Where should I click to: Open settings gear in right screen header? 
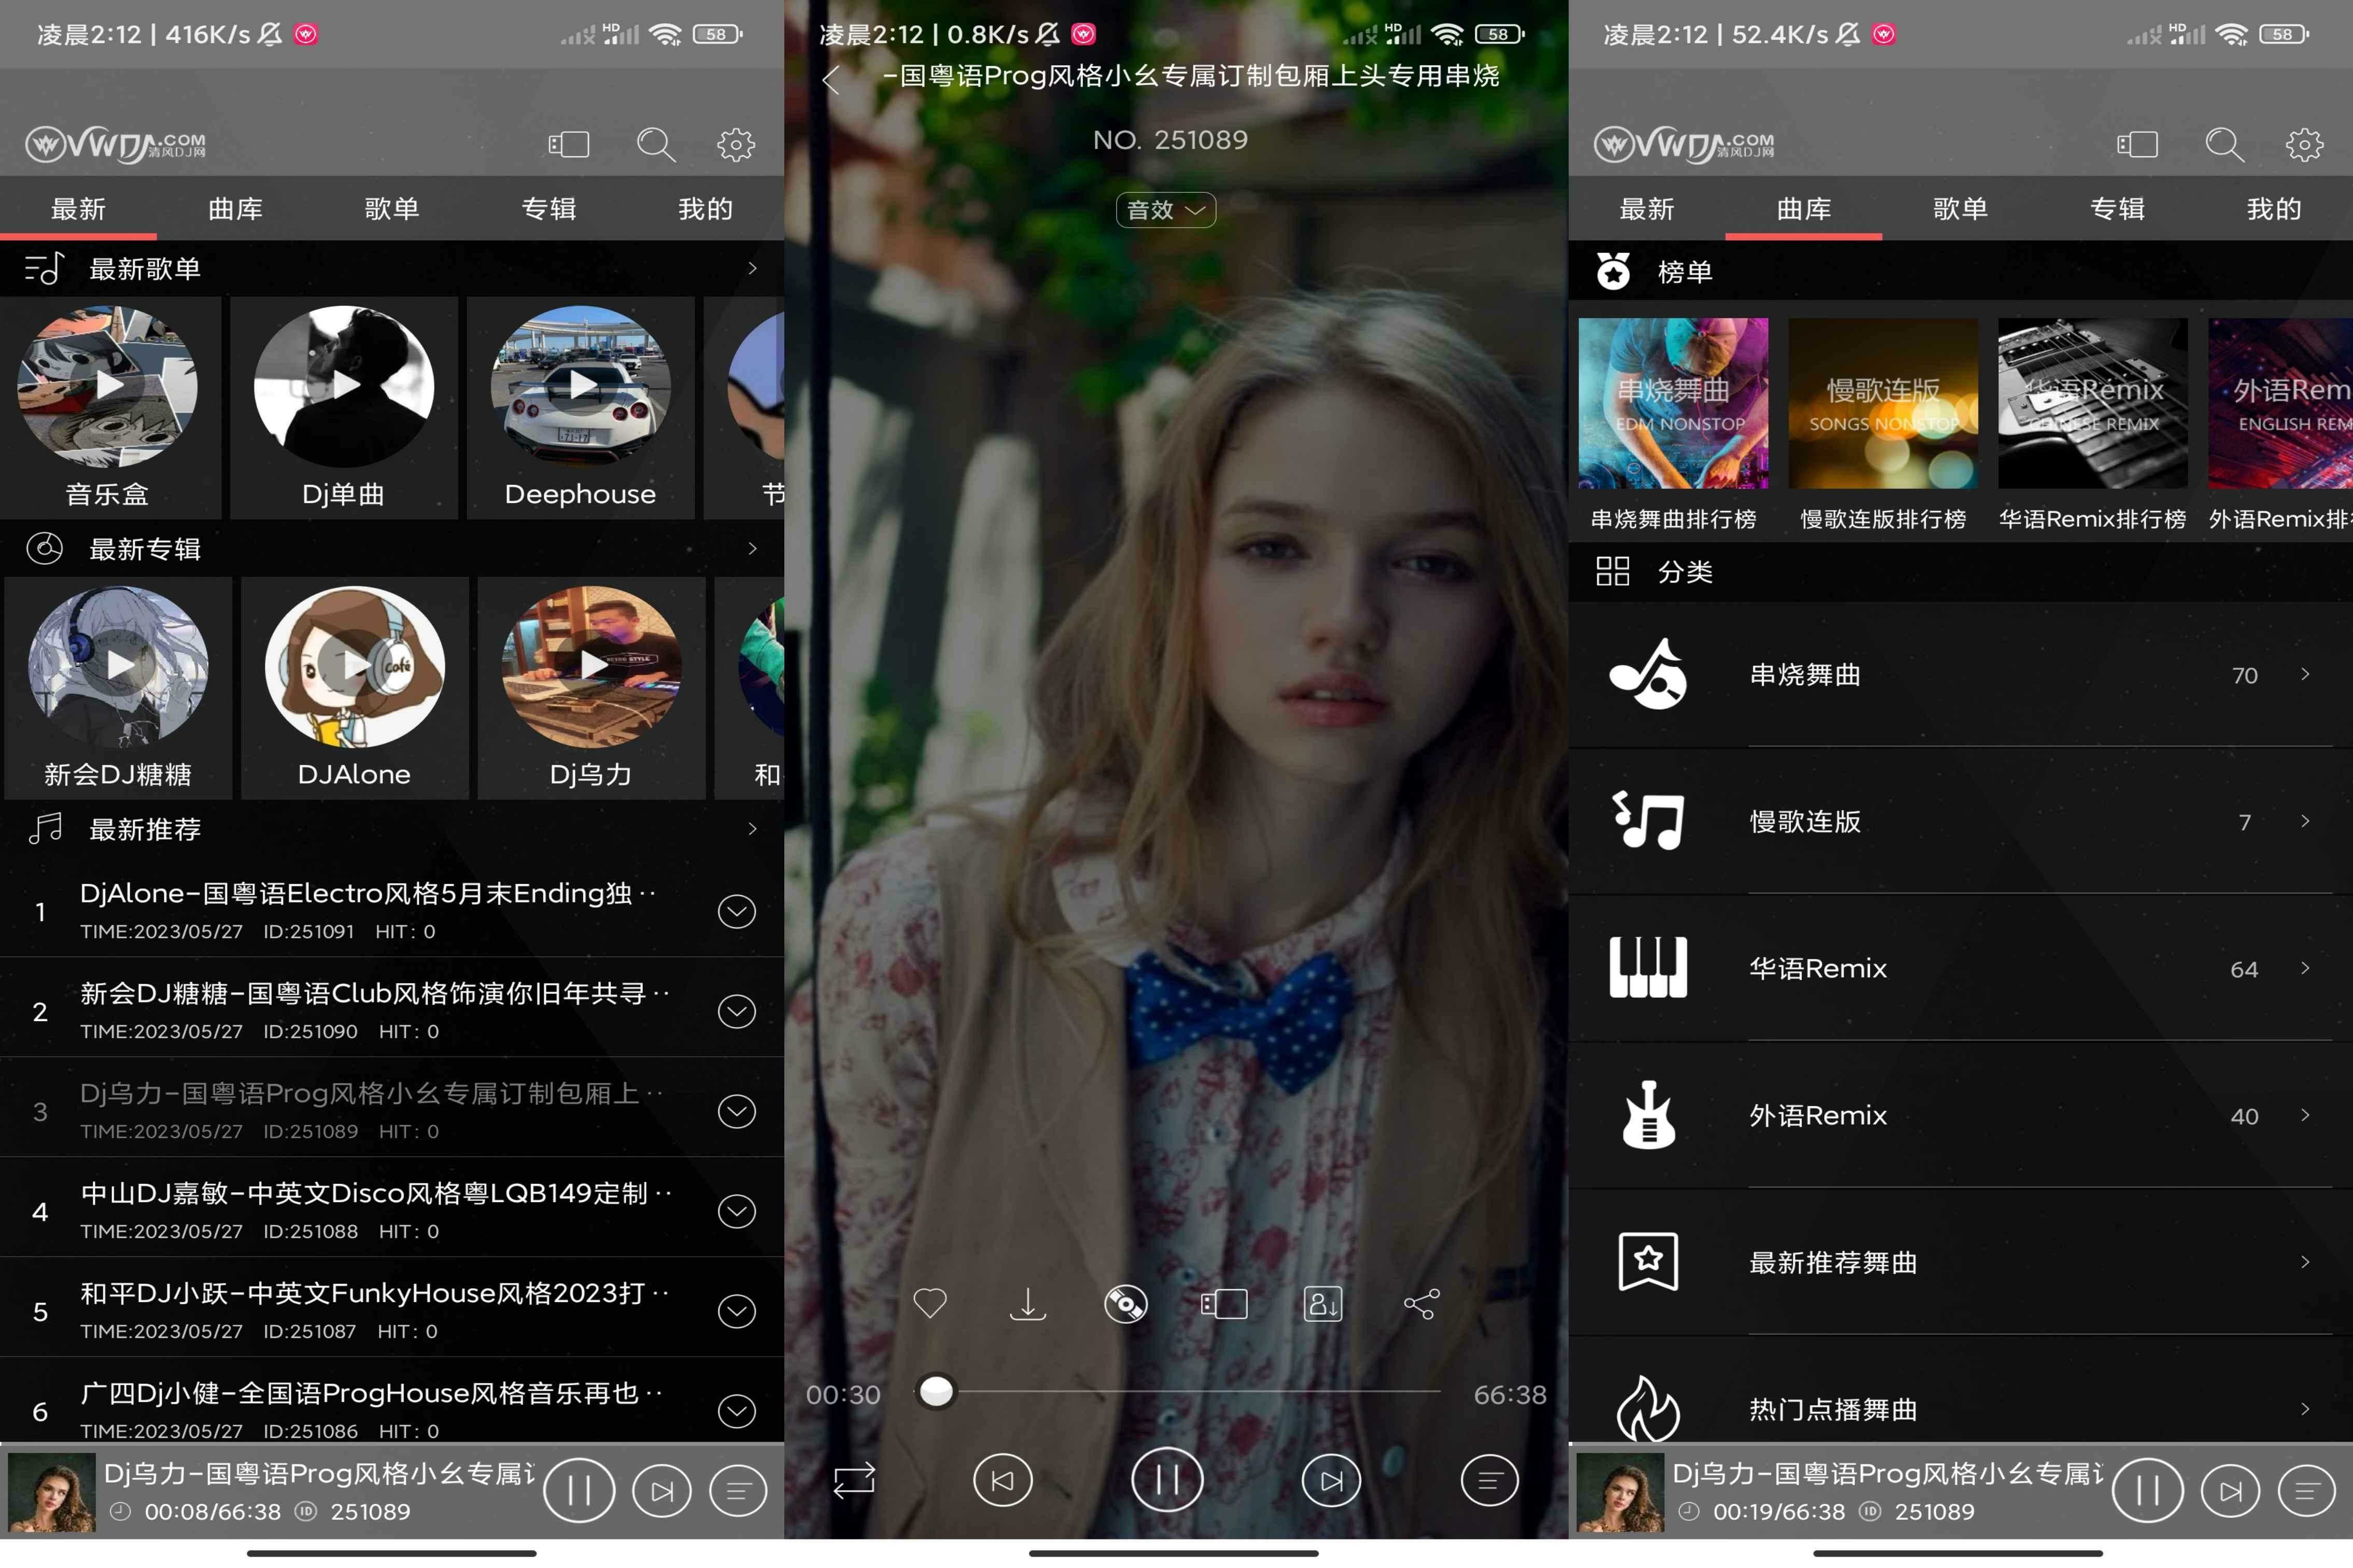pos(2304,145)
